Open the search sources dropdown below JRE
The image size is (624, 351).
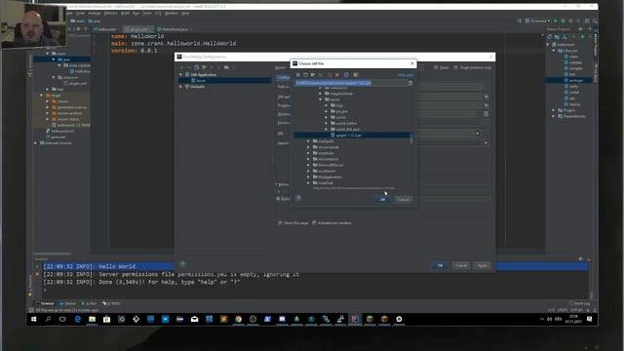point(486,143)
